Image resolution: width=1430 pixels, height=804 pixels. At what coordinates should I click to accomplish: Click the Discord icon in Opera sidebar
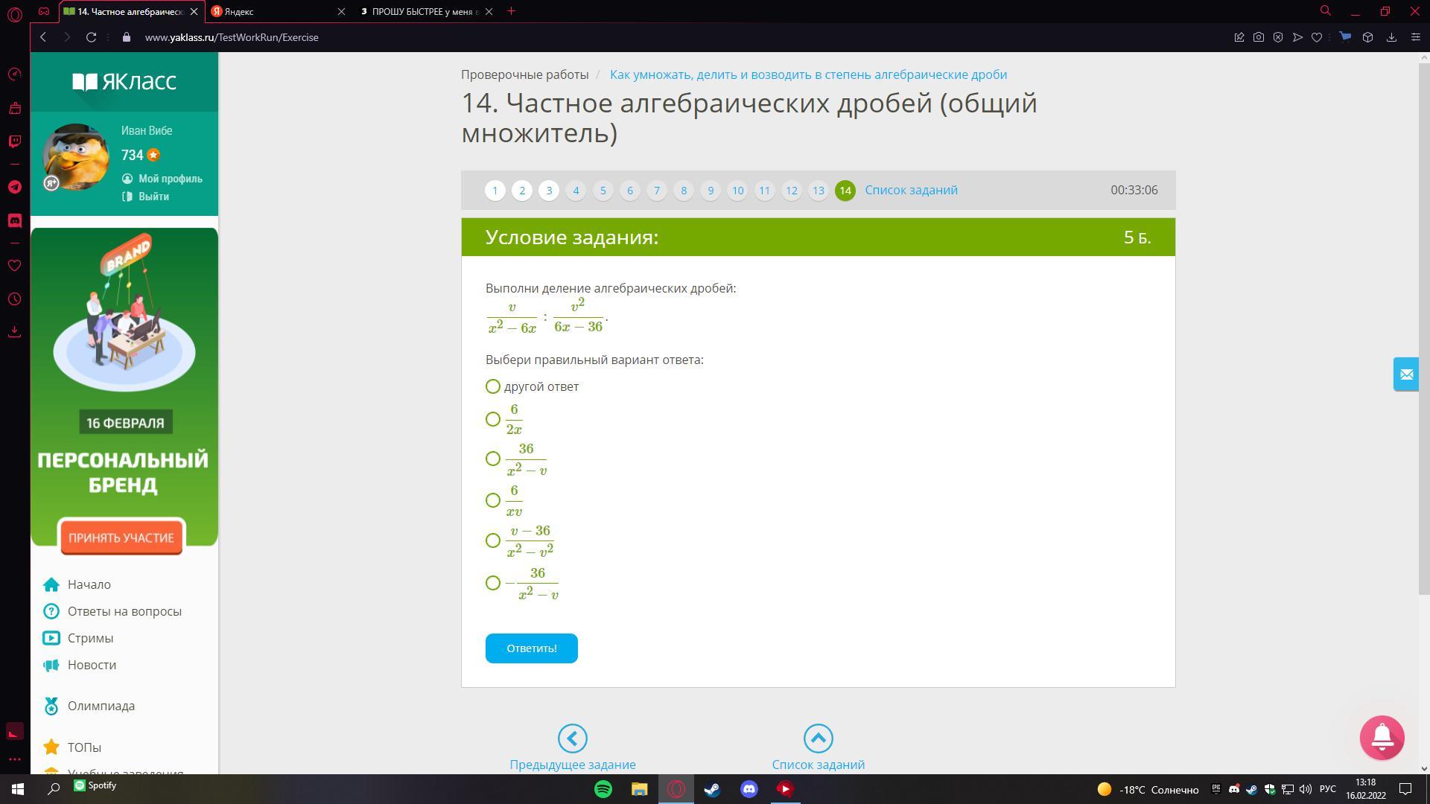tap(14, 221)
